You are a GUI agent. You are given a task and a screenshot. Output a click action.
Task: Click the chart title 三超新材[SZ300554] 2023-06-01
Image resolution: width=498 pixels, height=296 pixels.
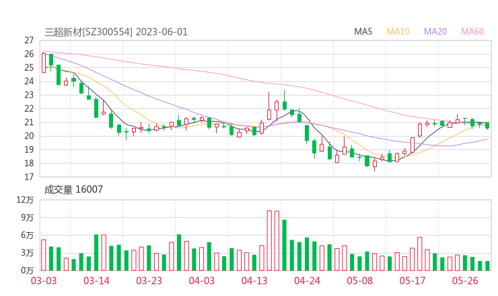[116, 32]
